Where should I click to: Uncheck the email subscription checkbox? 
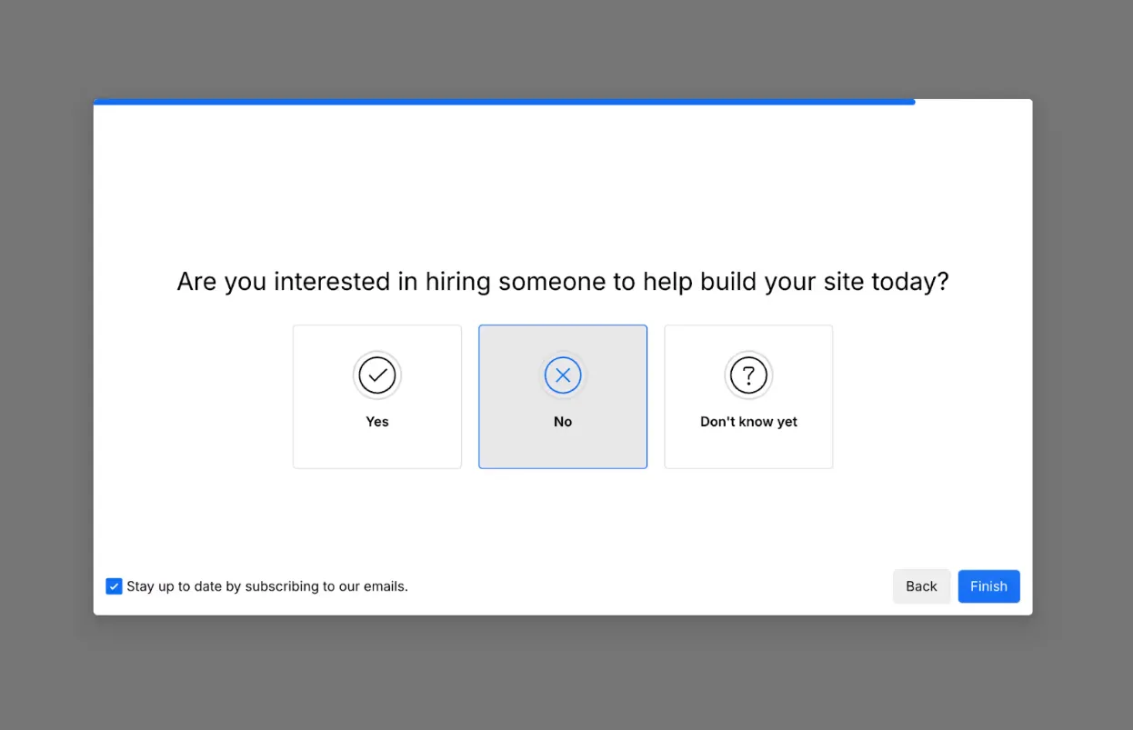[x=114, y=586]
